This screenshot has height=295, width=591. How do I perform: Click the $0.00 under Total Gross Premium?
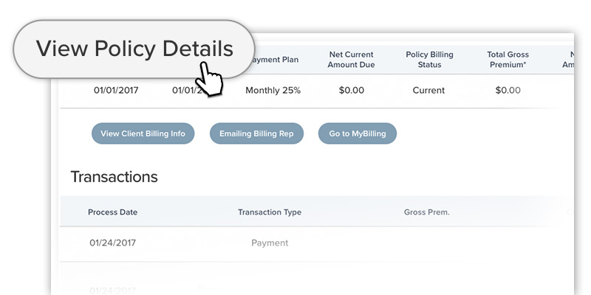(x=508, y=91)
